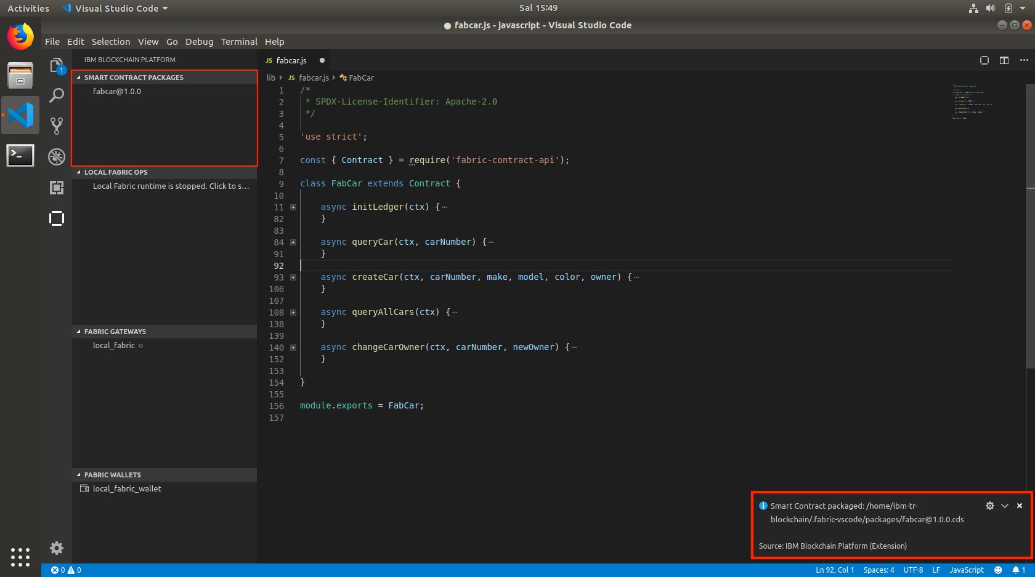Select the local_fabric gateway

pos(164,345)
